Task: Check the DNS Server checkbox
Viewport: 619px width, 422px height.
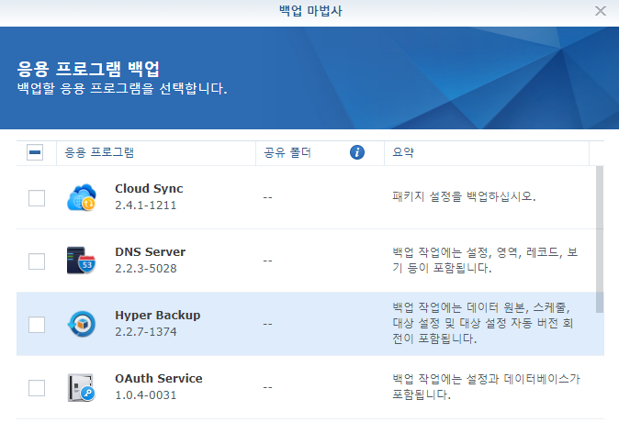Action: pyautogui.click(x=37, y=261)
